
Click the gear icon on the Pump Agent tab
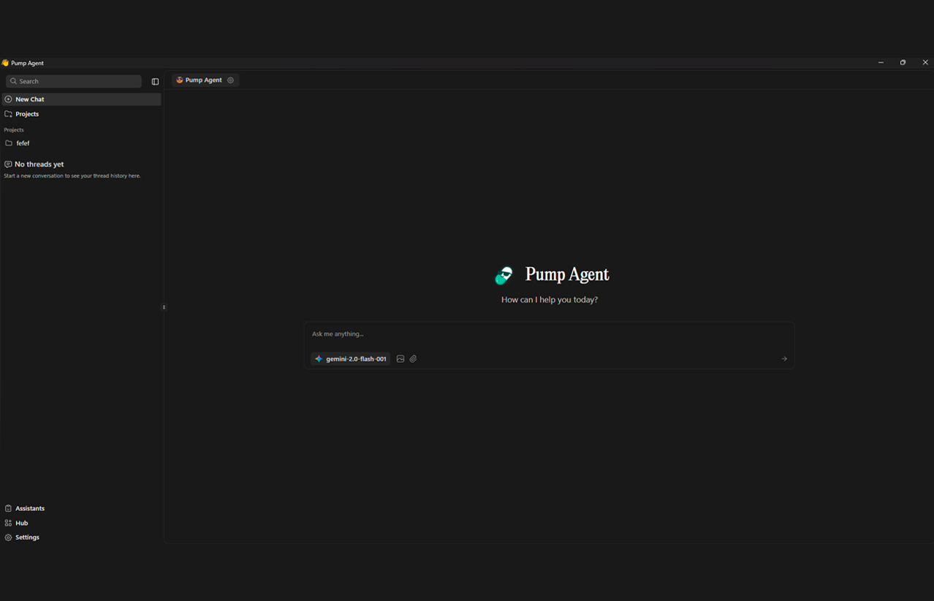(x=230, y=80)
